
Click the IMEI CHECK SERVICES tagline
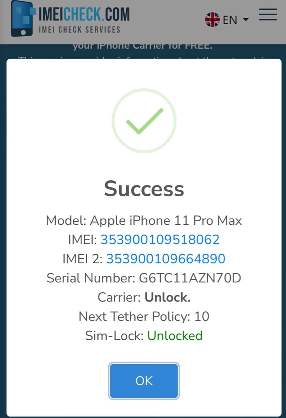click(80, 30)
